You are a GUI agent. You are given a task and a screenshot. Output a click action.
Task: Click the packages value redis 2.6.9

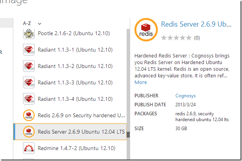click(202, 116)
